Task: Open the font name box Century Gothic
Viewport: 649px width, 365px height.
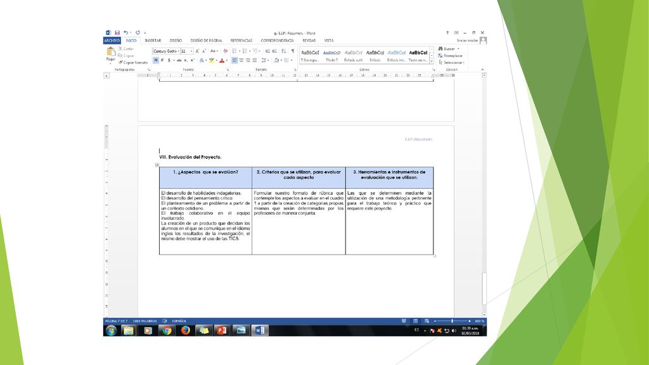Action: 167,51
